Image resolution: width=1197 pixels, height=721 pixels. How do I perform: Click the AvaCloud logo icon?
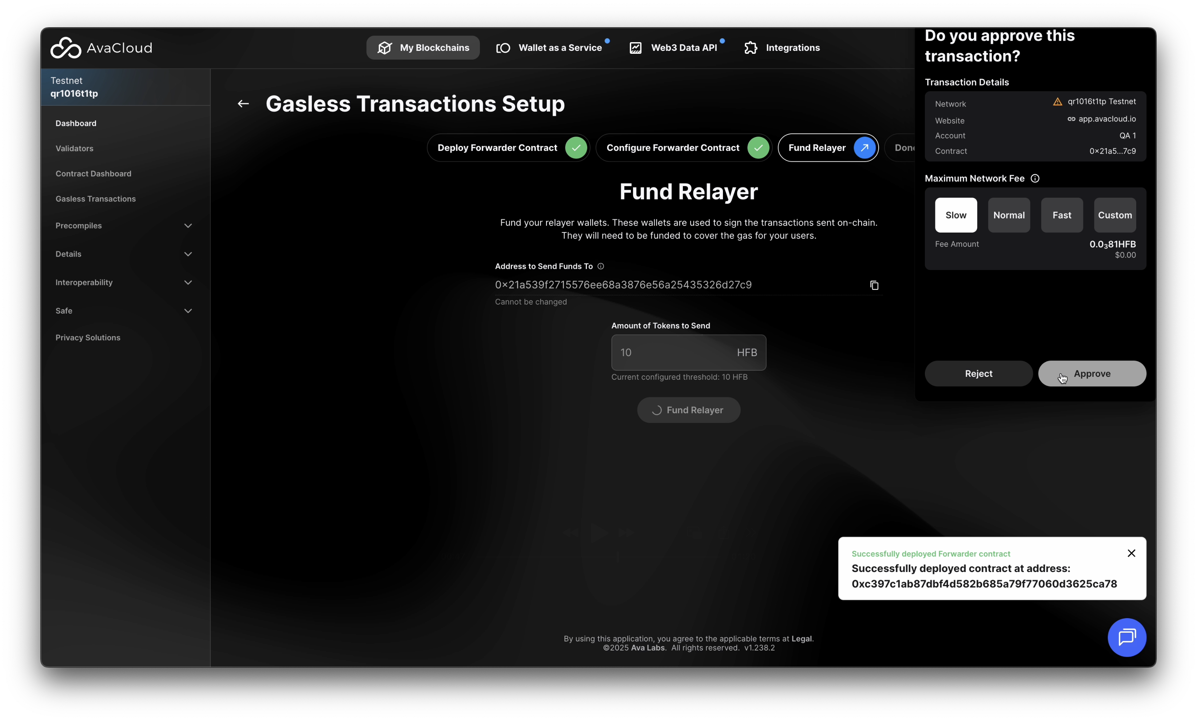pyautogui.click(x=66, y=48)
